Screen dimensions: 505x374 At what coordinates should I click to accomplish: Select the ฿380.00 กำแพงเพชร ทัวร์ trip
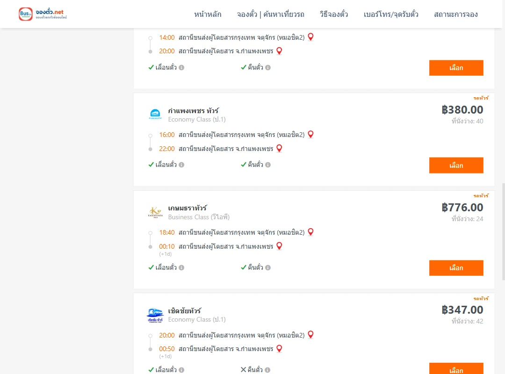(x=456, y=165)
